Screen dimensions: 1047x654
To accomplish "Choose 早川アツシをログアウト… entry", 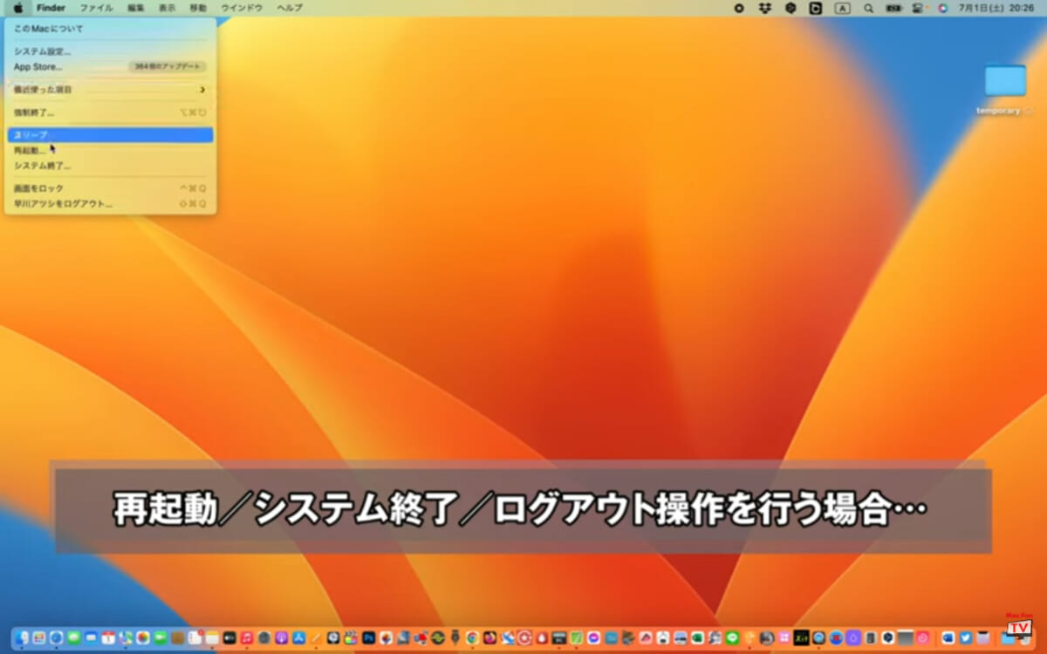I will (x=110, y=203).
